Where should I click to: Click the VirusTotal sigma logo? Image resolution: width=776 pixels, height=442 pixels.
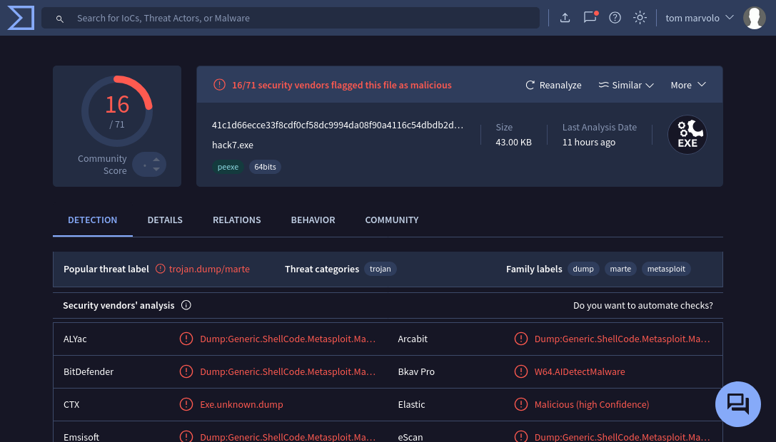tap(21, 18)
